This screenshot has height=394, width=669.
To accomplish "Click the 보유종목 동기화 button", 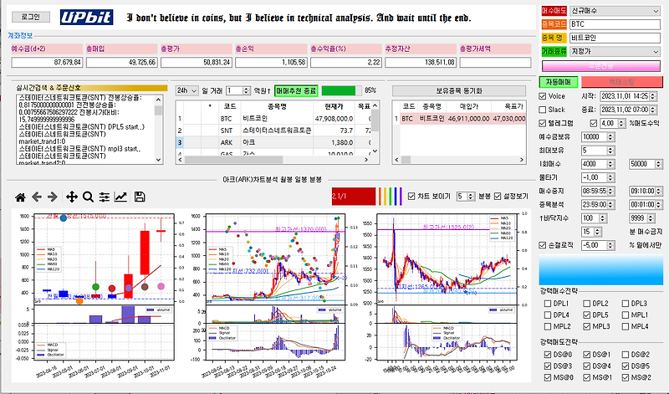I will pos(459,90).
